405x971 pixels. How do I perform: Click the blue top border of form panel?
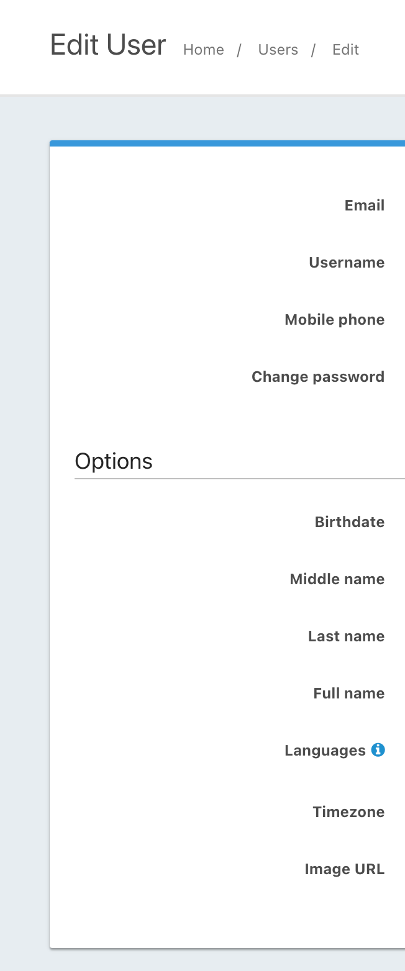coord(227,143)
